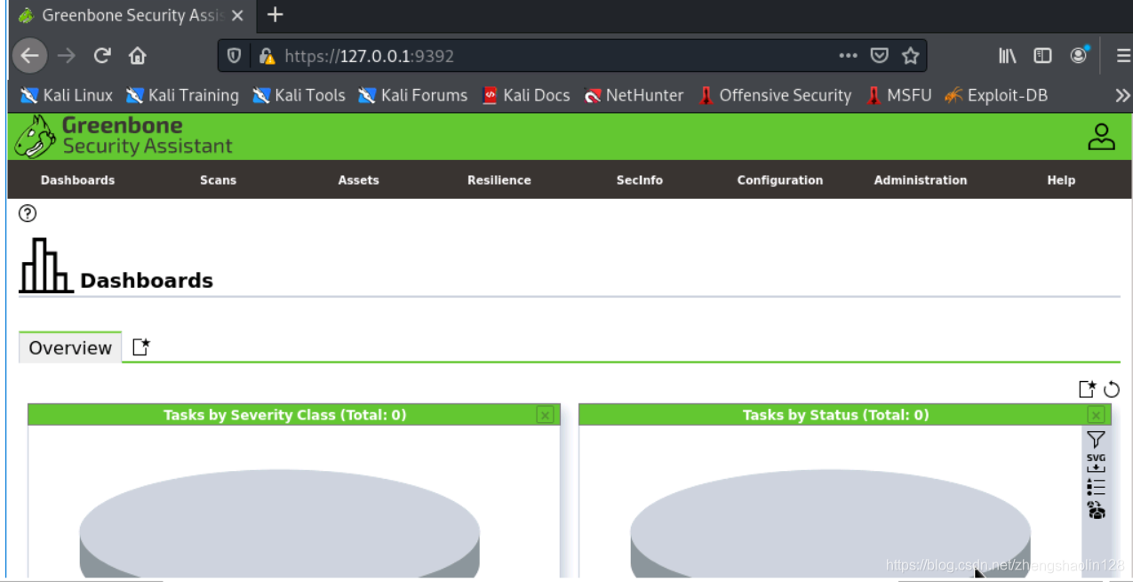
Task: Toggle 2D/3D view icon on Tasks by Status
Action: [x=1096, y=510]
